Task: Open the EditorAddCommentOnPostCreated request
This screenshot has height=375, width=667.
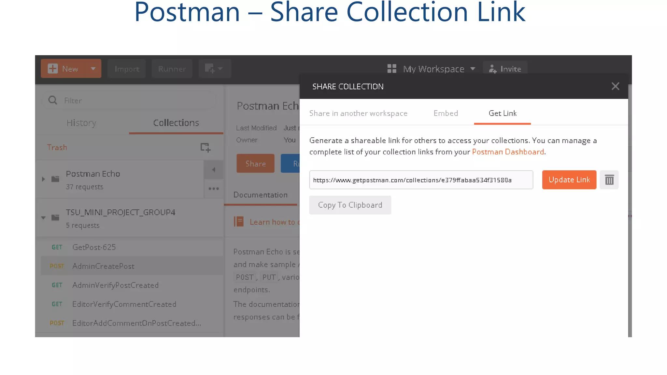Action: (x=132, y=323)
